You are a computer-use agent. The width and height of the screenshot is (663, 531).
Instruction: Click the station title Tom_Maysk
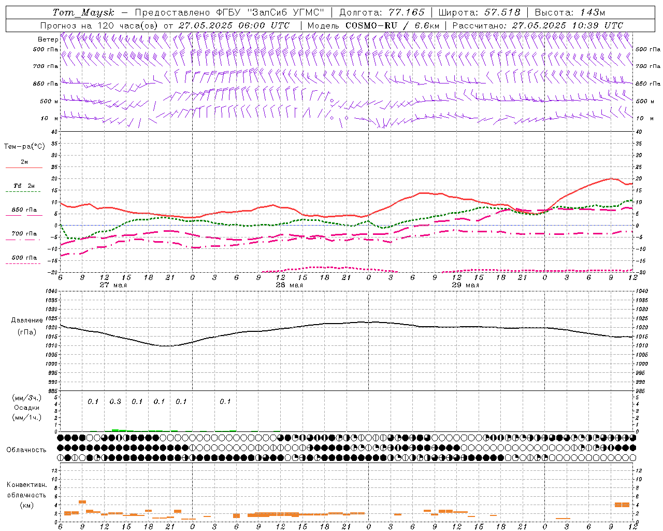[x=83, y=12]
